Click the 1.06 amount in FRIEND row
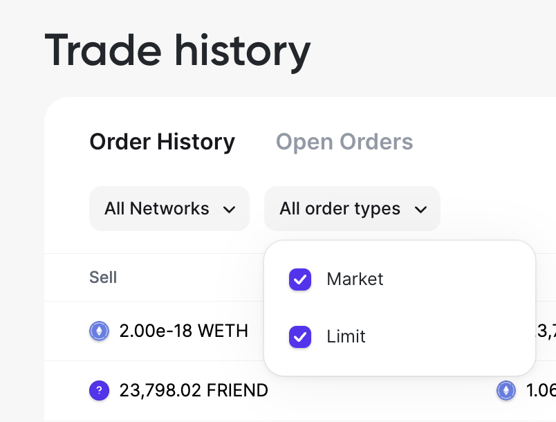 coord(540,391)
